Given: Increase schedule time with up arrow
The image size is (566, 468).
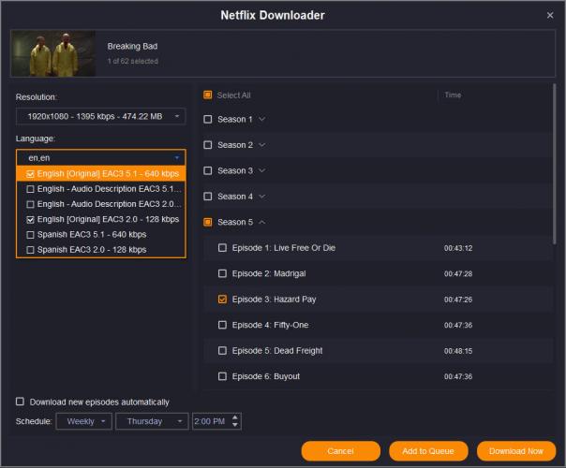Looking at the screenshot, I should click(235, 417).
